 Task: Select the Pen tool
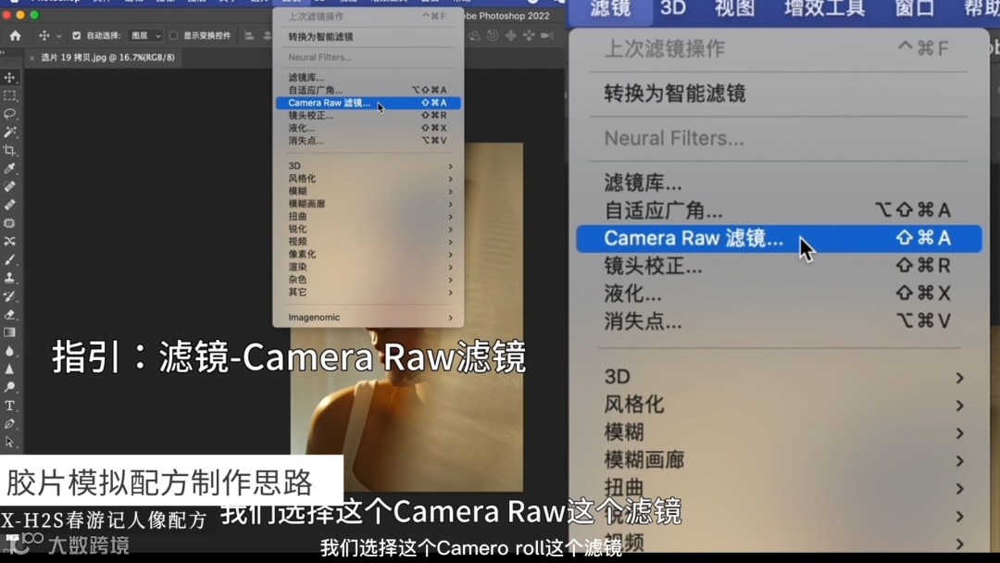click(9, 424)
